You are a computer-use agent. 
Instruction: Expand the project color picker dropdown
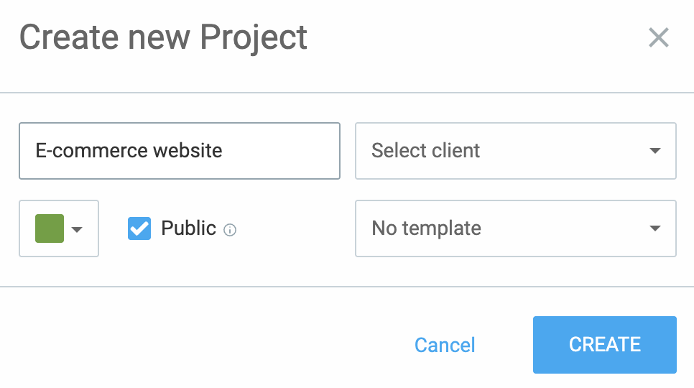pos(59,228)
